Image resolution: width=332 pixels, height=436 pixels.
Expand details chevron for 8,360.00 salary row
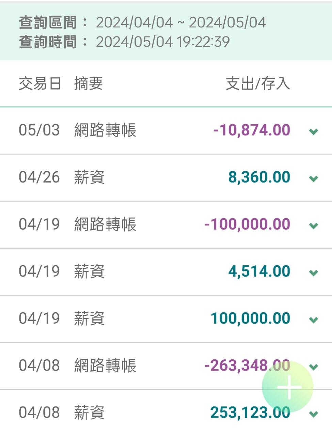click(x=313, y=178)
